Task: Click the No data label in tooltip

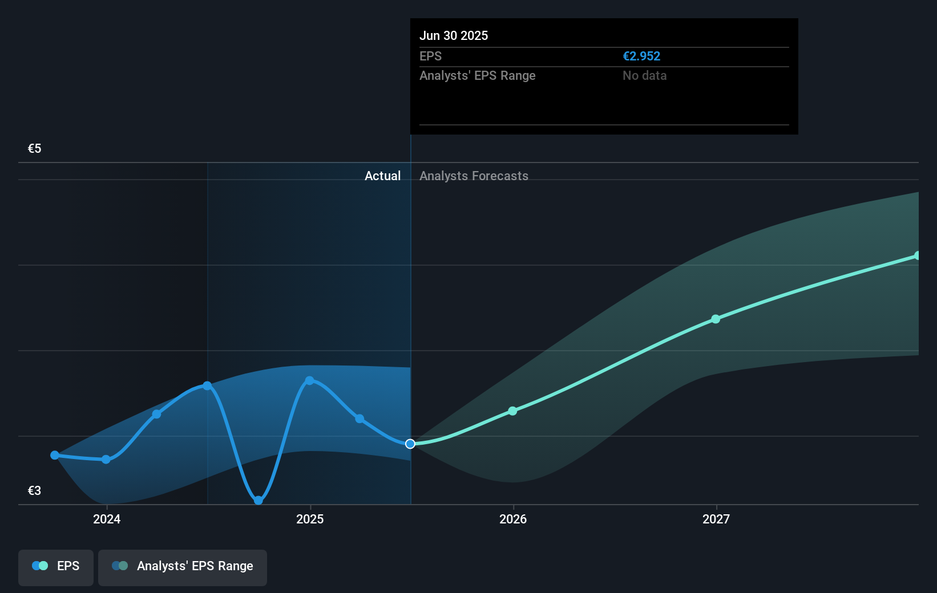Action: (x=644, y=75)
